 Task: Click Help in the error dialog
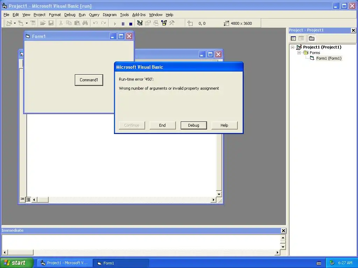(224, 125)
